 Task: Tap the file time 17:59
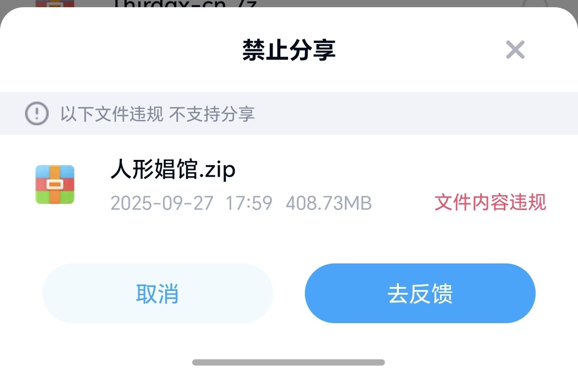pyautogui.click(x=249, y=203)
